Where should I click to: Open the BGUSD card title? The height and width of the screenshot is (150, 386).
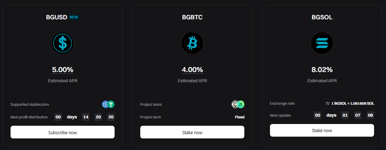point(56,17)
